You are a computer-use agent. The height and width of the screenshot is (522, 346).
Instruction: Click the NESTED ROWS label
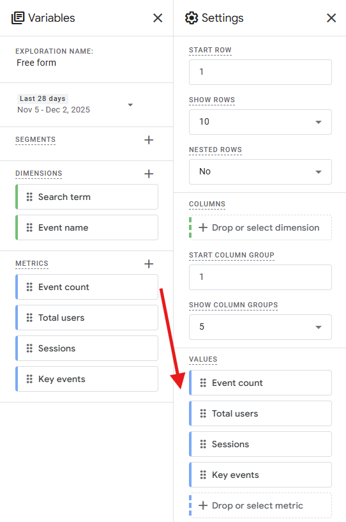[215, 150]
